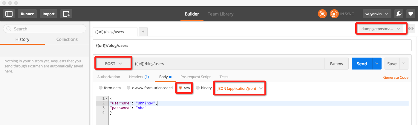Click the Params button
The height and width of the screenshot is (125, 418).
tap(336, 64)
